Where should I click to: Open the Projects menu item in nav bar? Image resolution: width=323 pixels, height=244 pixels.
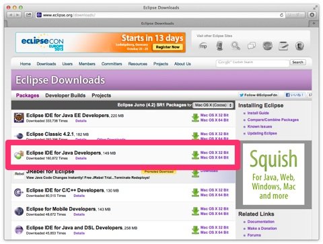[161, 64]
